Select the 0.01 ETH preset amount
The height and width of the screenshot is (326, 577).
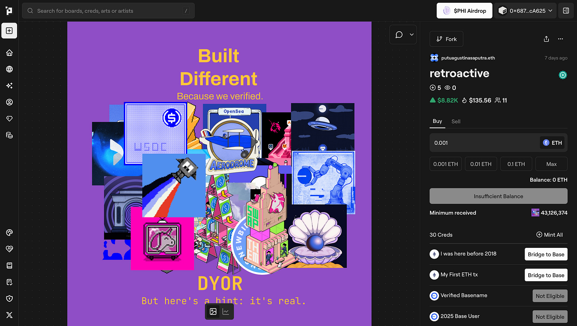[481, 164]
